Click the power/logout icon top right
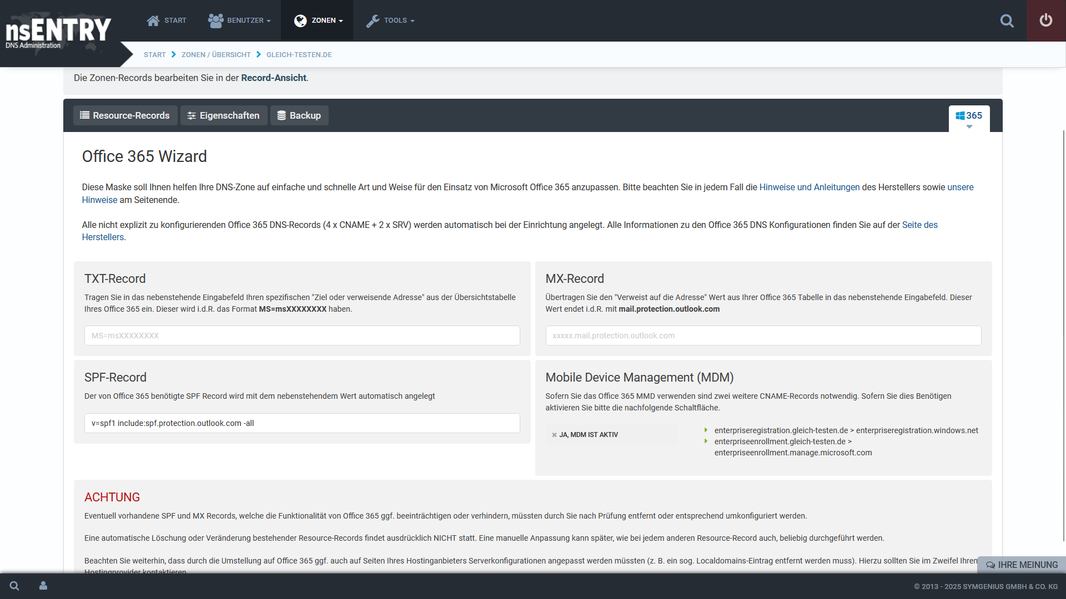Image resolution: width=1066 pixels, height=599 pixels. tap(1046, 21)
